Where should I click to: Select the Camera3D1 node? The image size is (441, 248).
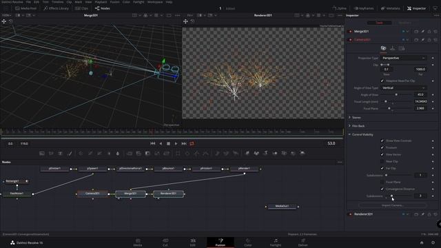click(x=92, y=194)
